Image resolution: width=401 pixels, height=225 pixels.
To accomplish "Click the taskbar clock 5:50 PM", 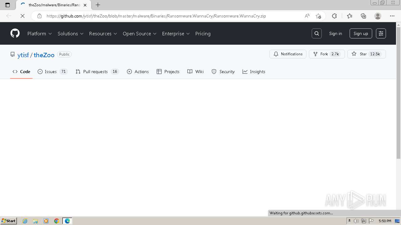I will coord(385,221).
